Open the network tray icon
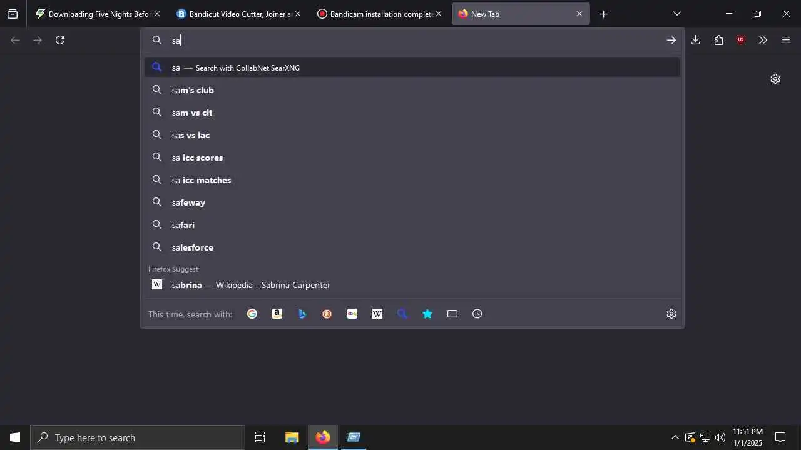Viewport: 801px width, 450px height. coord(705,437)
